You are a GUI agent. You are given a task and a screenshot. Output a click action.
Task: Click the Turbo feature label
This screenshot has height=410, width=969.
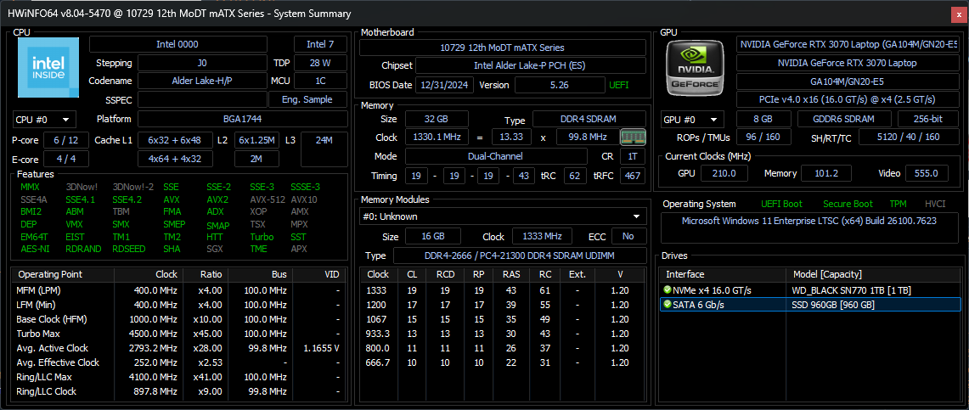point(262,237)
